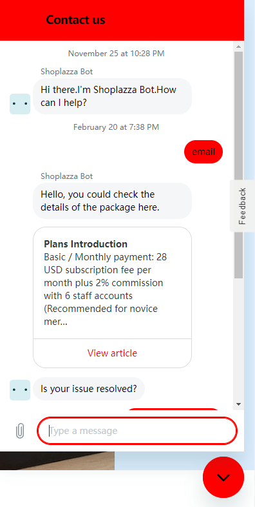The height and width of the screenshot is (507, 255).
Task: Click the partially visible red reply button
Action: click(x=173, y=409)
